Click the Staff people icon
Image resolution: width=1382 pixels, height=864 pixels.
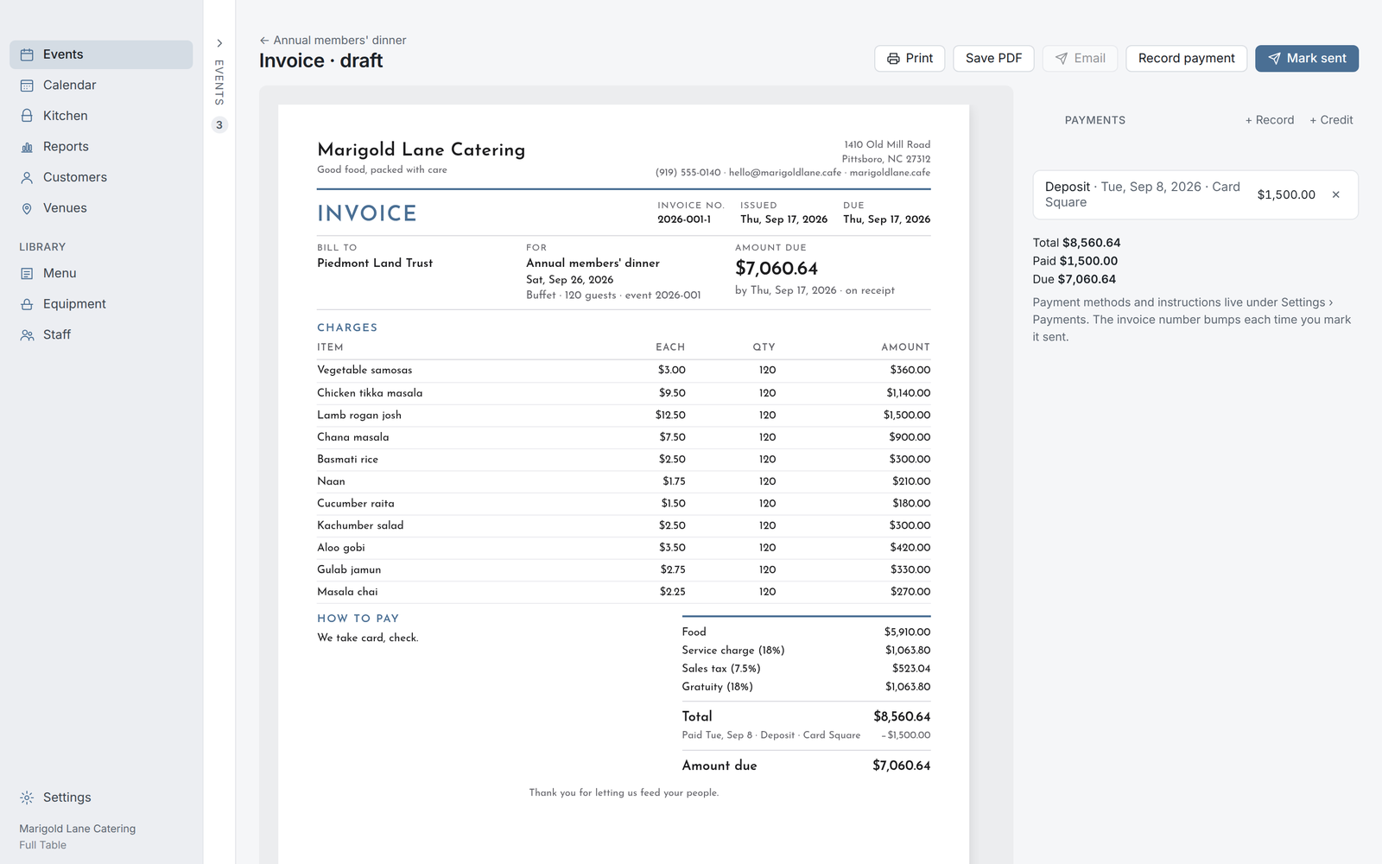coord(27,335)
